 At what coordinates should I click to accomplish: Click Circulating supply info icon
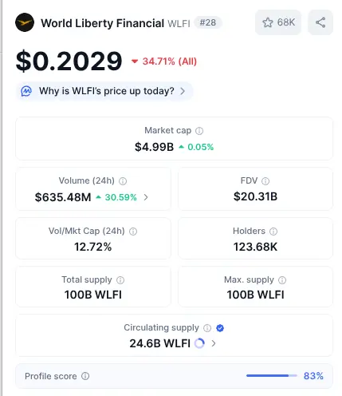[207, 328]
